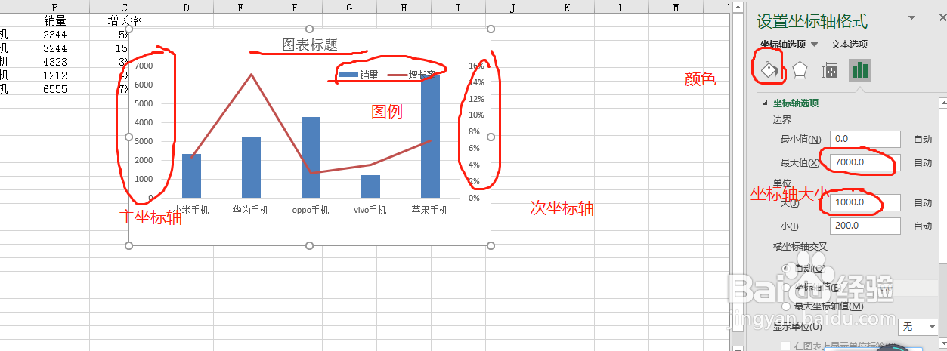Click the 16% secondary axis label
This screenshot has width=947, height=351.
[x=476, y=66]
